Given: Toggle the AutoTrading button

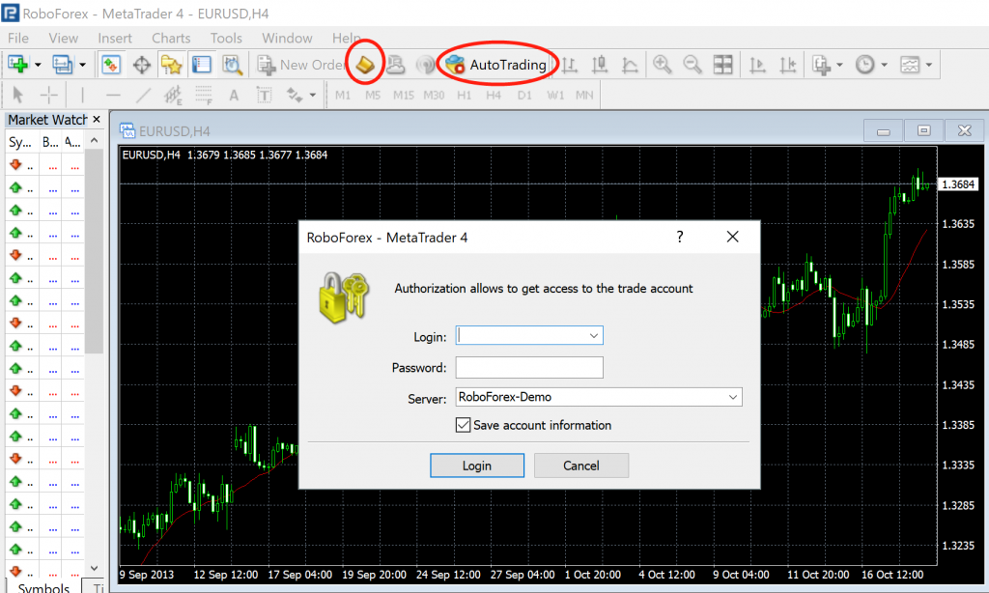Looking at the screenshot, I should pos(497,65).
